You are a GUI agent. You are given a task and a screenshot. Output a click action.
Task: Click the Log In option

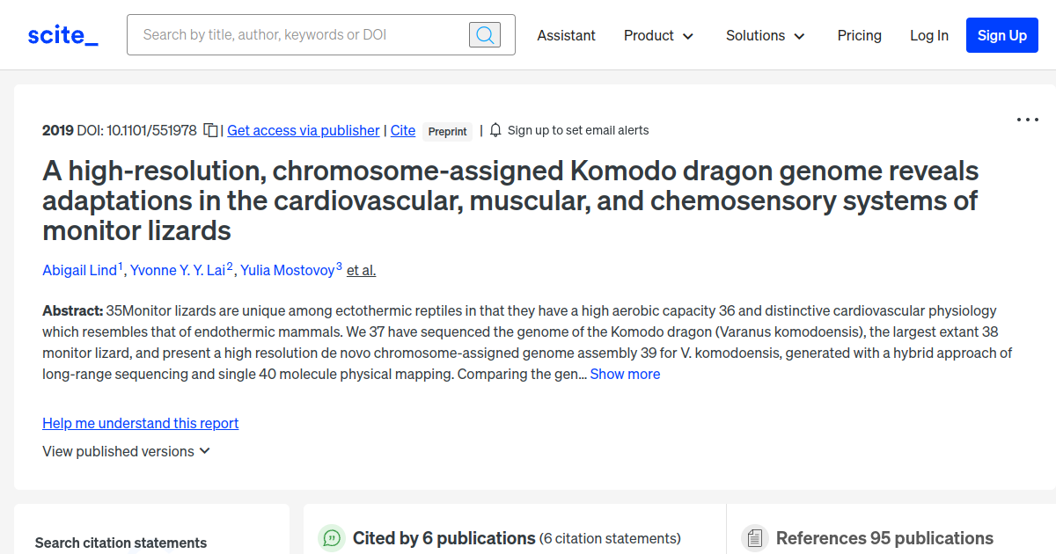tap(929, 35)
